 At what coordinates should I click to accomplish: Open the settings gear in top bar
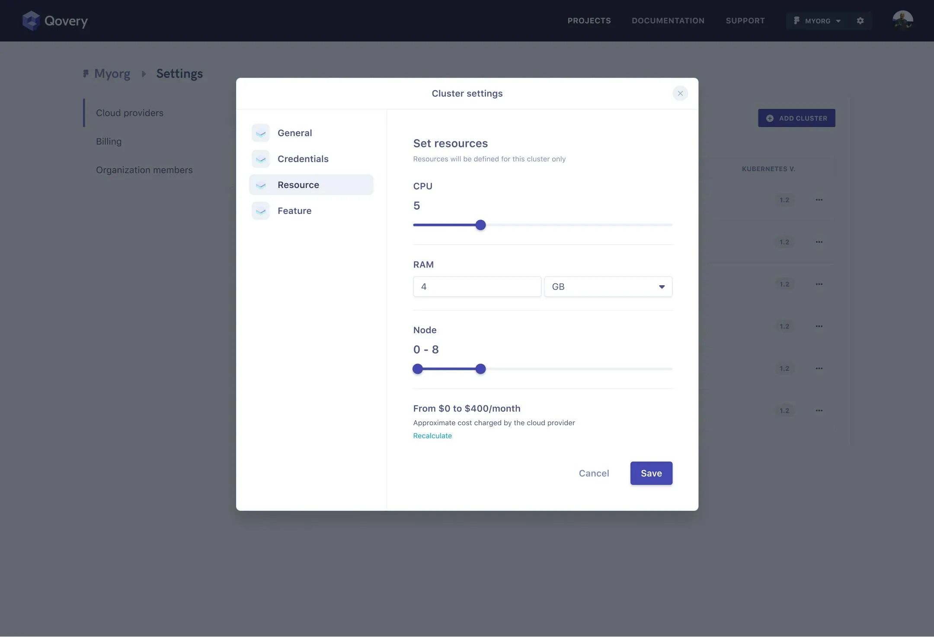pyautogui.click(x=860, y=21)
